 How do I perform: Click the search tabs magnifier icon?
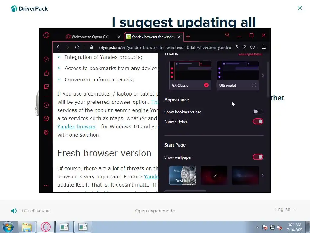227,35
